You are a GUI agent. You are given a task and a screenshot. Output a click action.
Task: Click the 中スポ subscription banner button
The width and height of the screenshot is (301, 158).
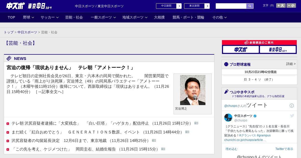click(x=241, y=49)
